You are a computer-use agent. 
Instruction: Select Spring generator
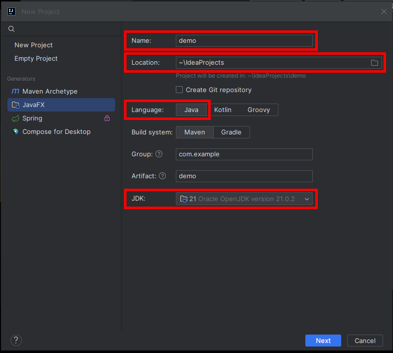click(x=61, y=118)
